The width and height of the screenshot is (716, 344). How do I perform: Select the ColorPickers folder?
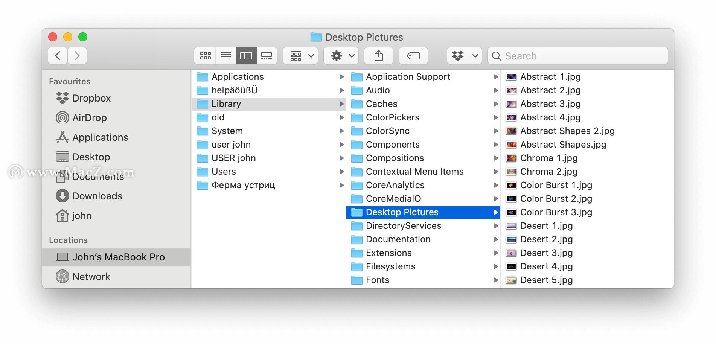coord(423,117)
